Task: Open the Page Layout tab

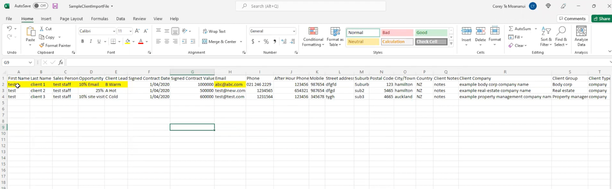Action: pyautogui.click(x=71, y=19)
